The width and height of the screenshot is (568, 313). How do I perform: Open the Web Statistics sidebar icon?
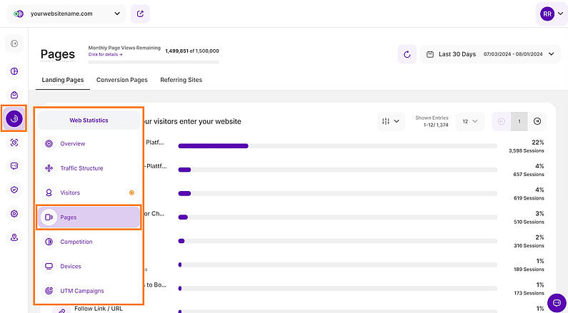click(x=14, y=118)
